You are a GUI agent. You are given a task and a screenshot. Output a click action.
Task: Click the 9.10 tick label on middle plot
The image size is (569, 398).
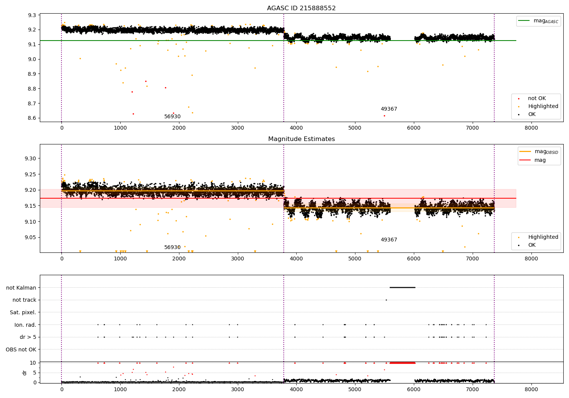[31, 222]
